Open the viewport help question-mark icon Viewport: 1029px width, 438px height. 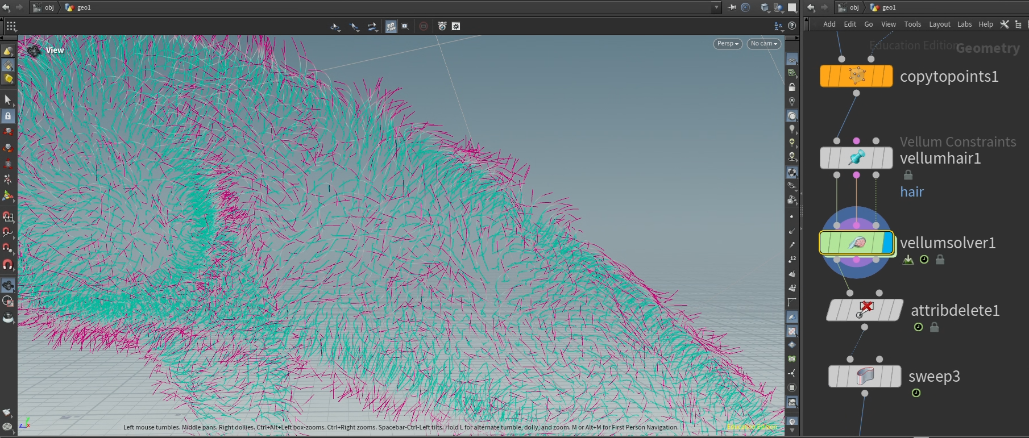coord(792,26)
